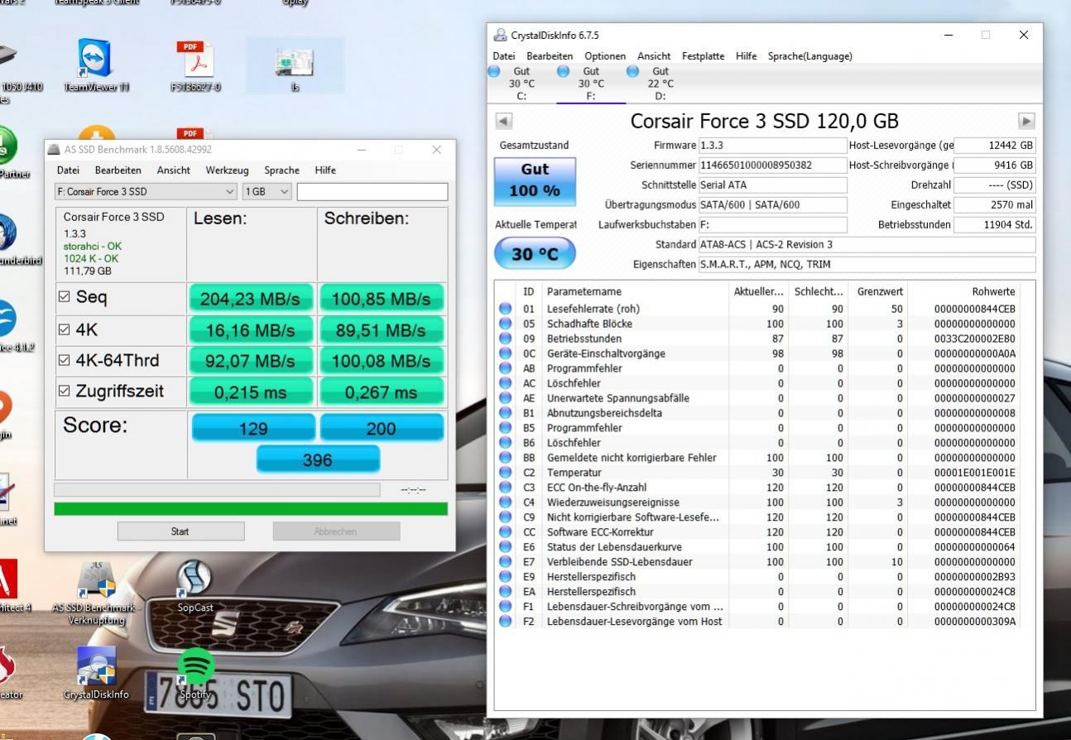Click status dot for Temperatur row
This screenshot has height=740, width=1071.
pos(505,473)
